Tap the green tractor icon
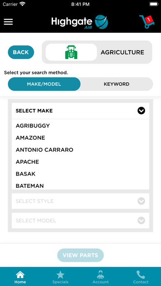The height and width of the screenshot is (286, 161). [x=71, y=52]
